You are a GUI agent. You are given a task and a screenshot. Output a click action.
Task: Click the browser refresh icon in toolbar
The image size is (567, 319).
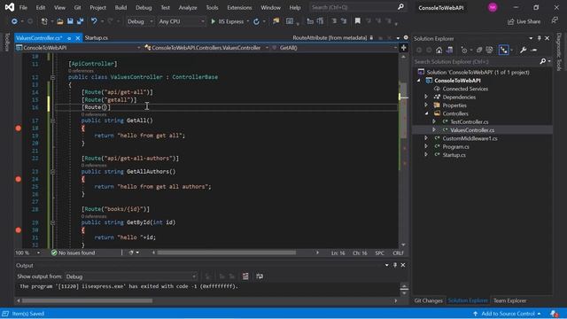[x=256, y=21]
